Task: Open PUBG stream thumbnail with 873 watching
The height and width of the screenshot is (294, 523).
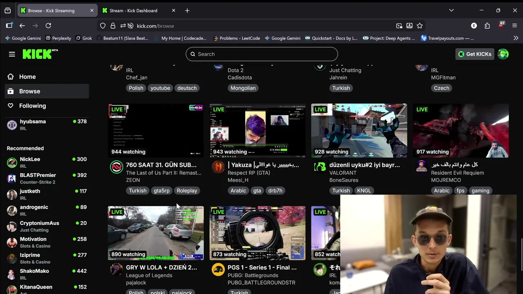Action: point(257,233)
